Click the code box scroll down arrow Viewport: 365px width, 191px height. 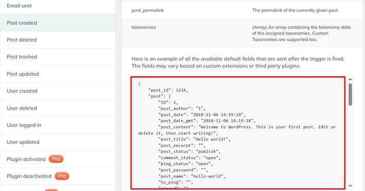click(350, 186)
